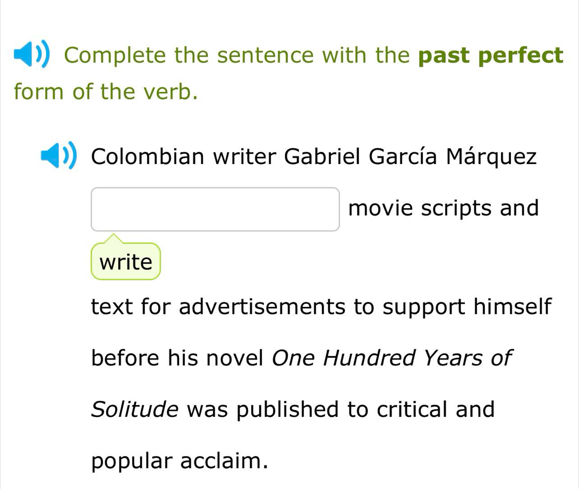The image size is (579, 489).
Task: Click the bold 'past perfect' text
Action: coord(490,55)
